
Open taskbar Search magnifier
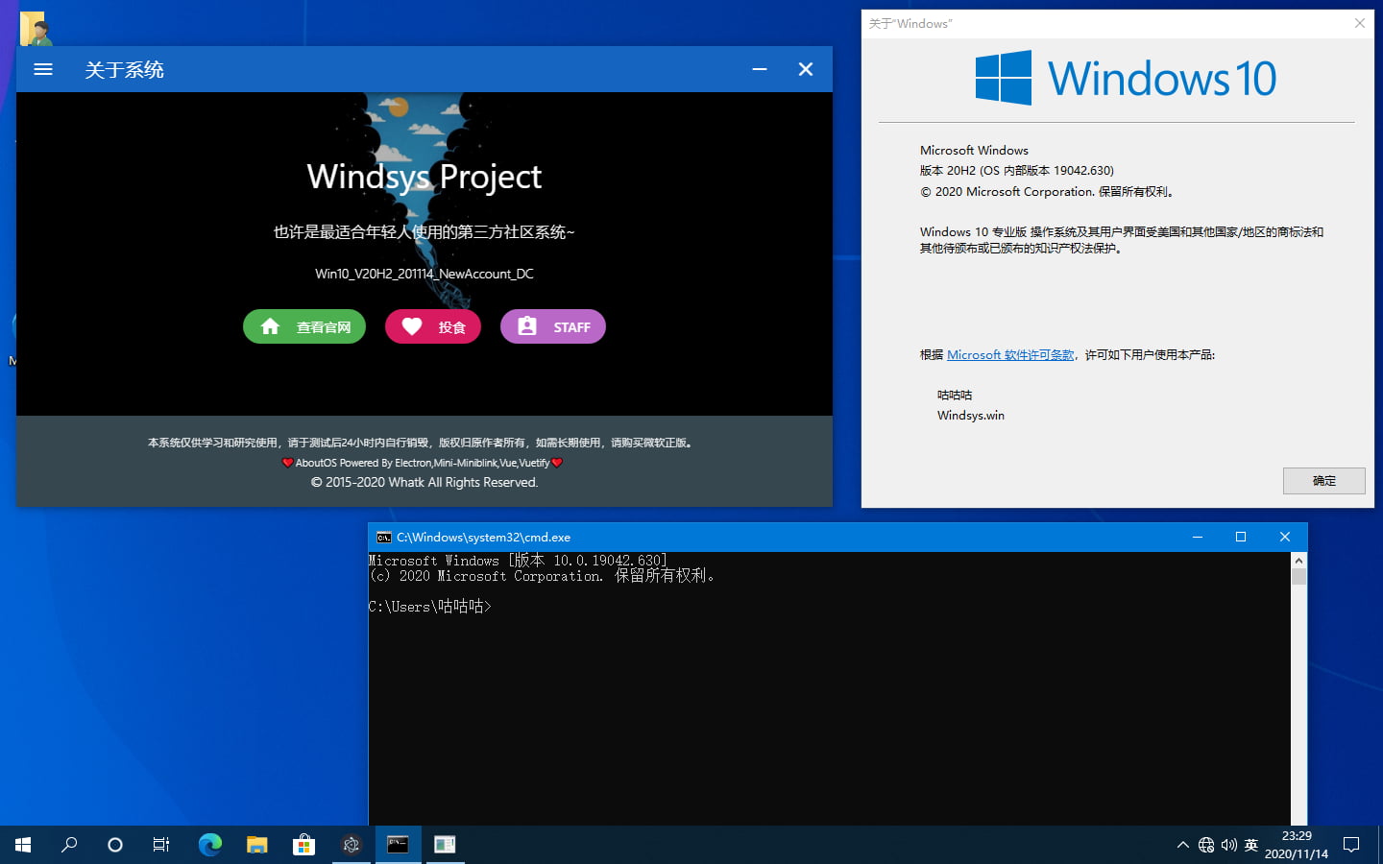(69, 845)
